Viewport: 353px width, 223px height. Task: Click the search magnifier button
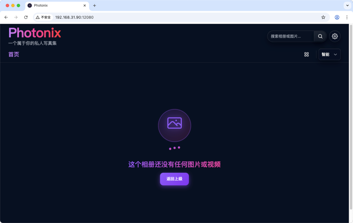320,36
